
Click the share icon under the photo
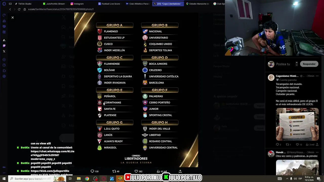coord(180,171)
